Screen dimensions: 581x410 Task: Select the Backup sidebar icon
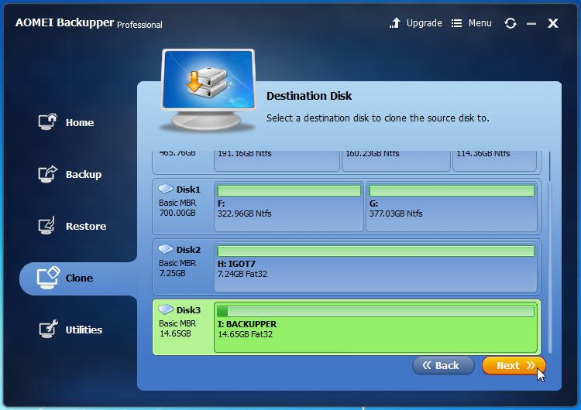(48, 173)
